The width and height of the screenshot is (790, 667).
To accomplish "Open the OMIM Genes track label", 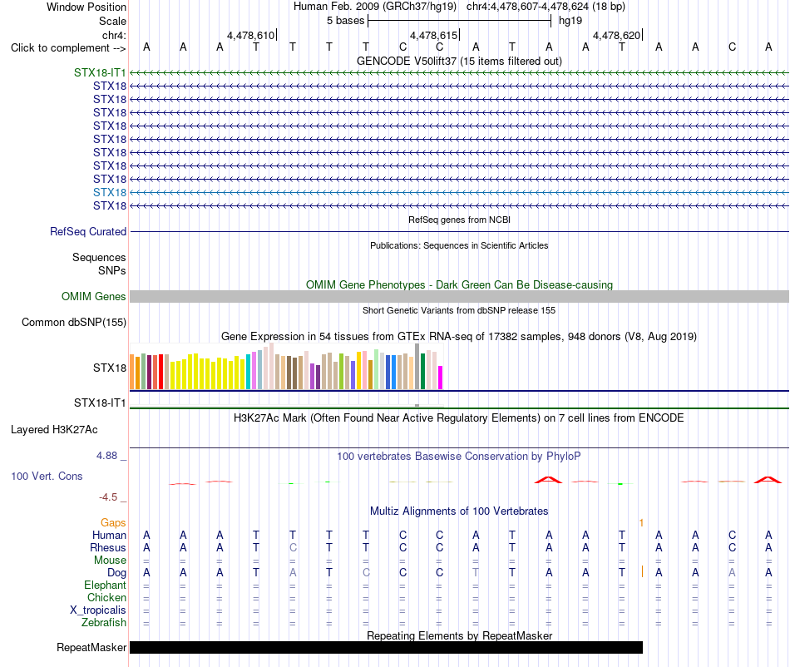I will tap(94, 296).
